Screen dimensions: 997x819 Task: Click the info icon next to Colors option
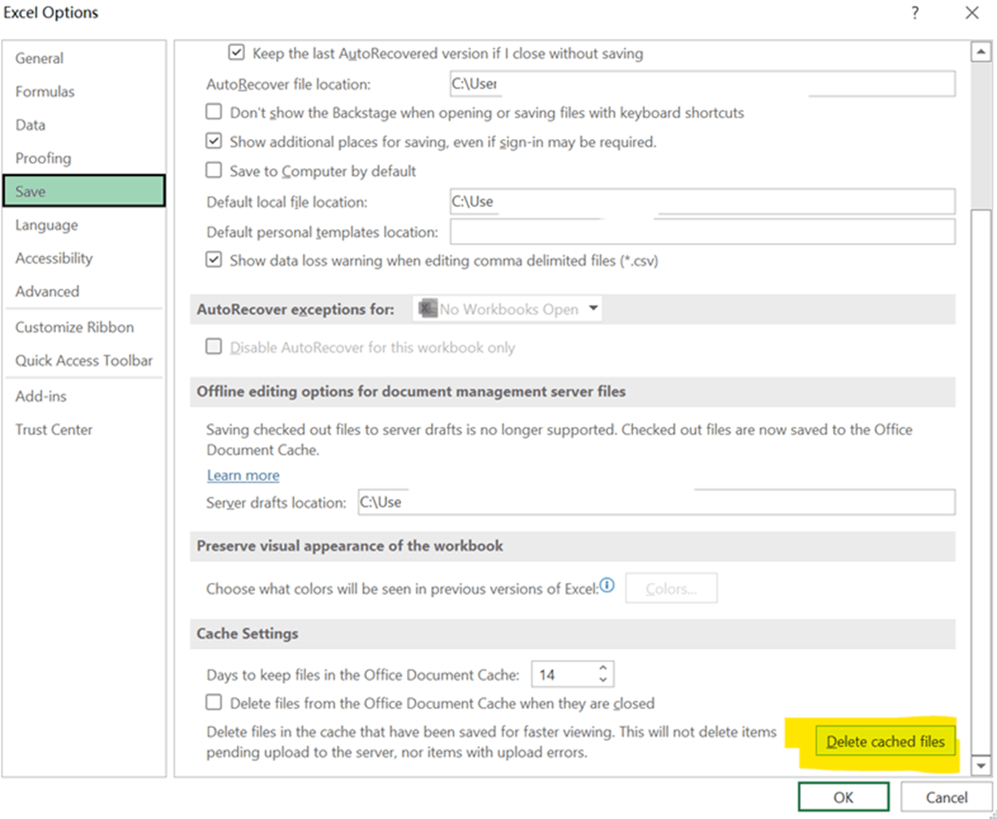pos(607,585)
